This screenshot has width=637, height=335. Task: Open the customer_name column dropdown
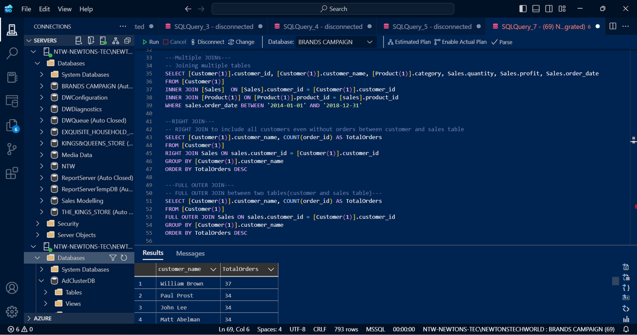(213, 269)
